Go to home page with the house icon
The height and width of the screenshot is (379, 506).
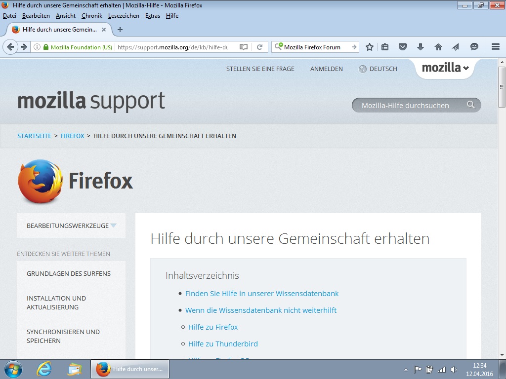tap(438, 47)
